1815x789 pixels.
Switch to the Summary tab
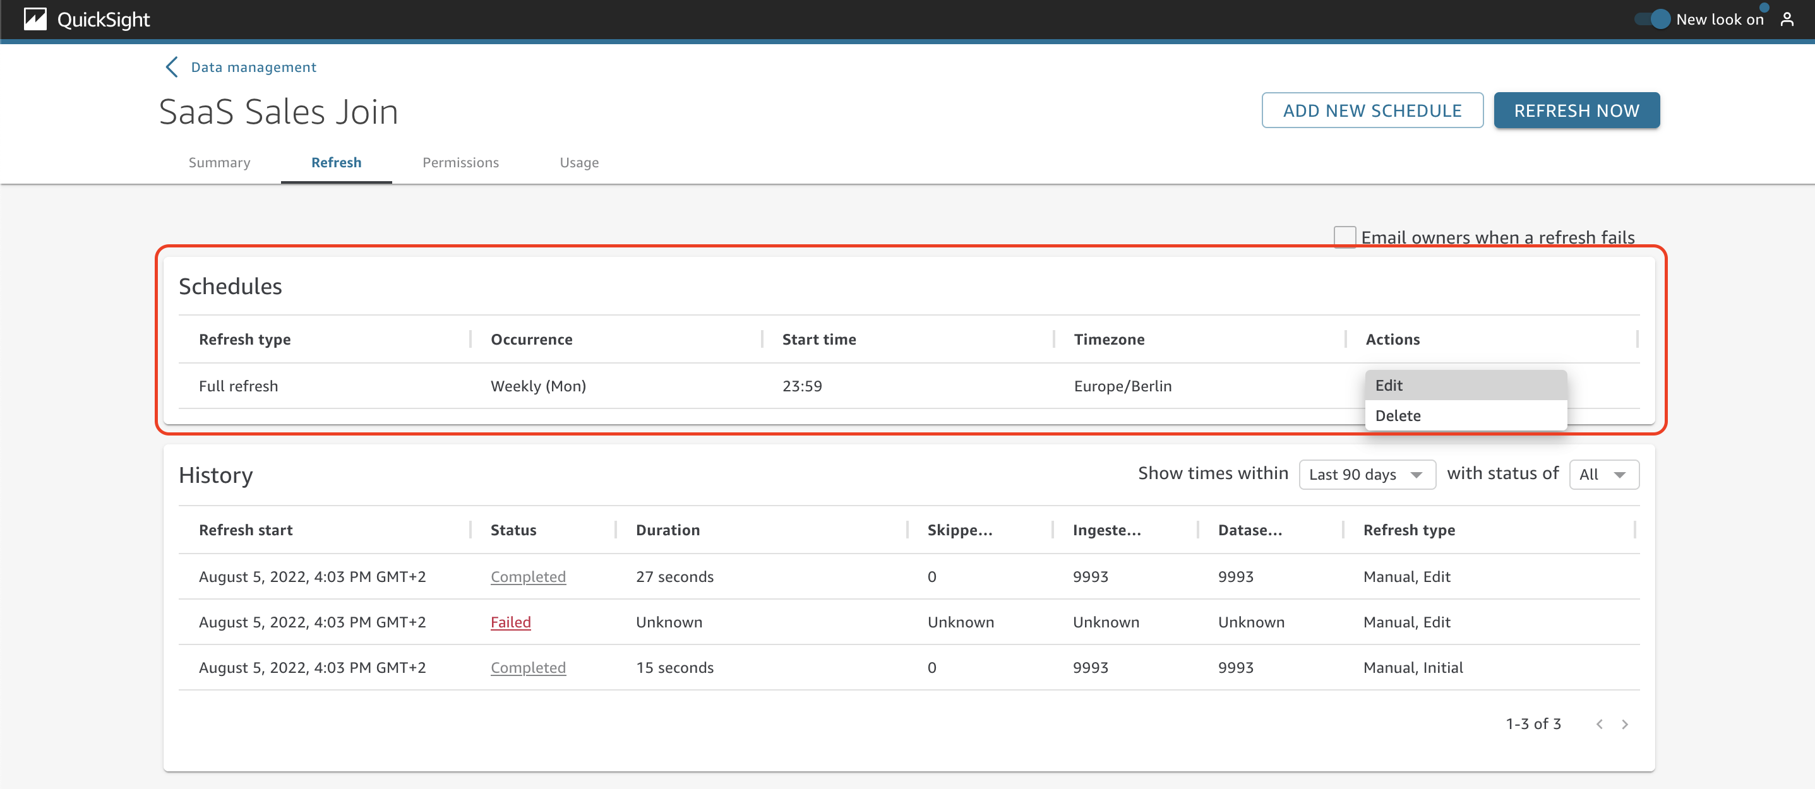(x=219, y=162)
